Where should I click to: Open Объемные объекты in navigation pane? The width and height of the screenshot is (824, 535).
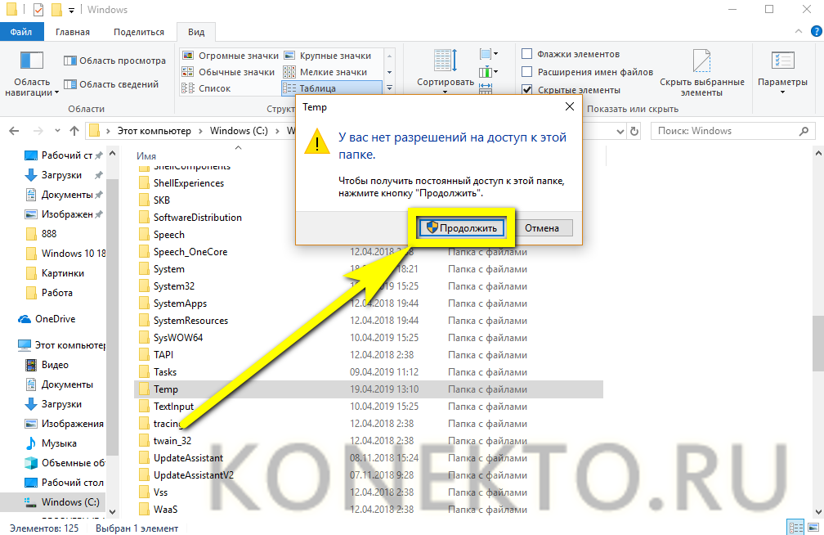(x=64, y=463)
